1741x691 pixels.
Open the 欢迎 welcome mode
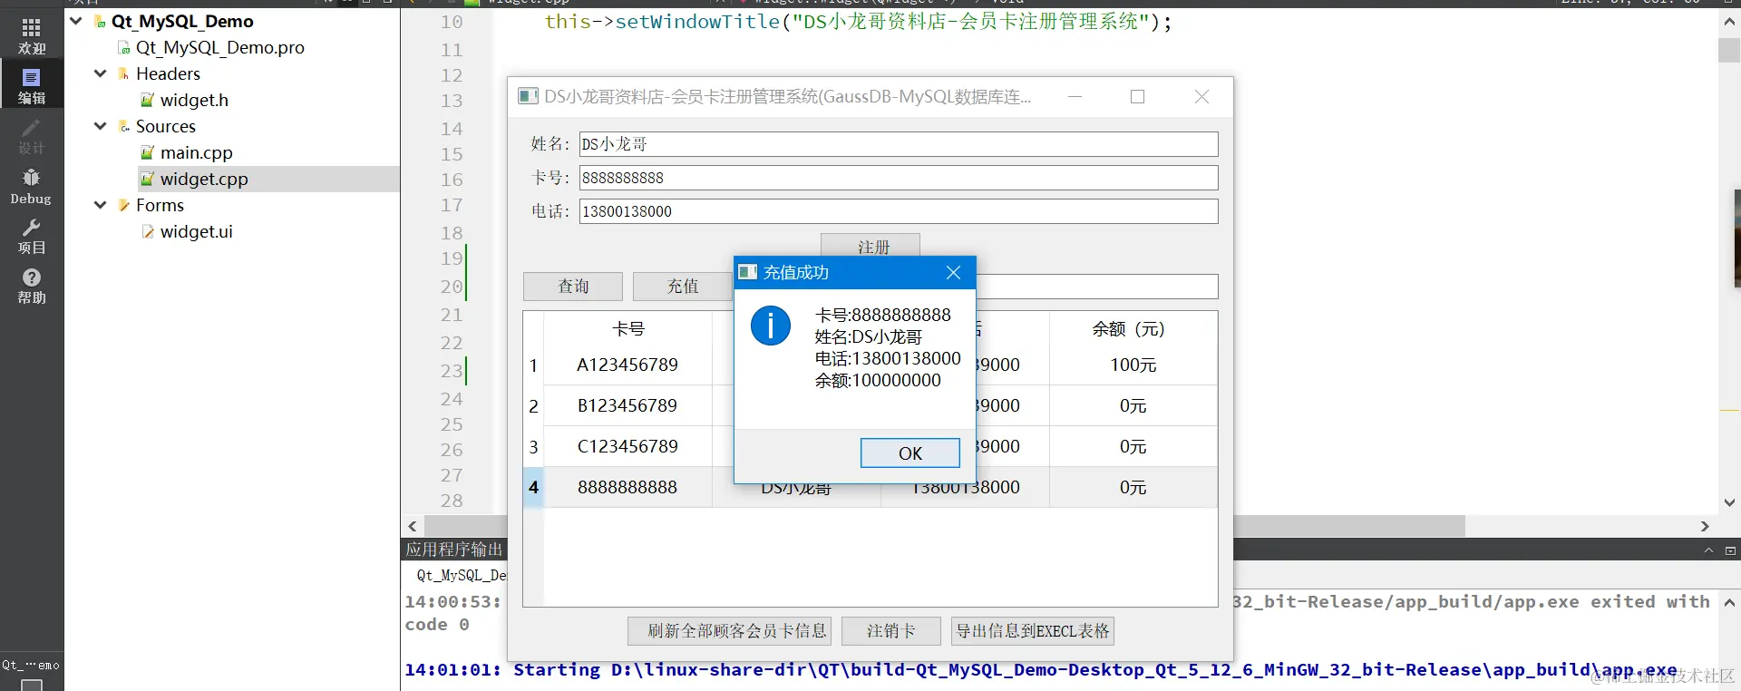(32, 36)
